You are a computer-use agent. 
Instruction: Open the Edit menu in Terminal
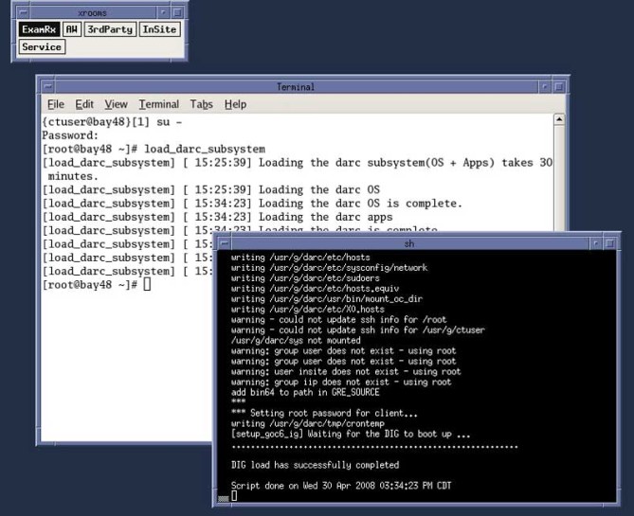point(84,104)
